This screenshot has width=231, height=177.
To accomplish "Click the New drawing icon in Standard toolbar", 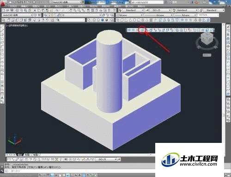I will 3,10.
